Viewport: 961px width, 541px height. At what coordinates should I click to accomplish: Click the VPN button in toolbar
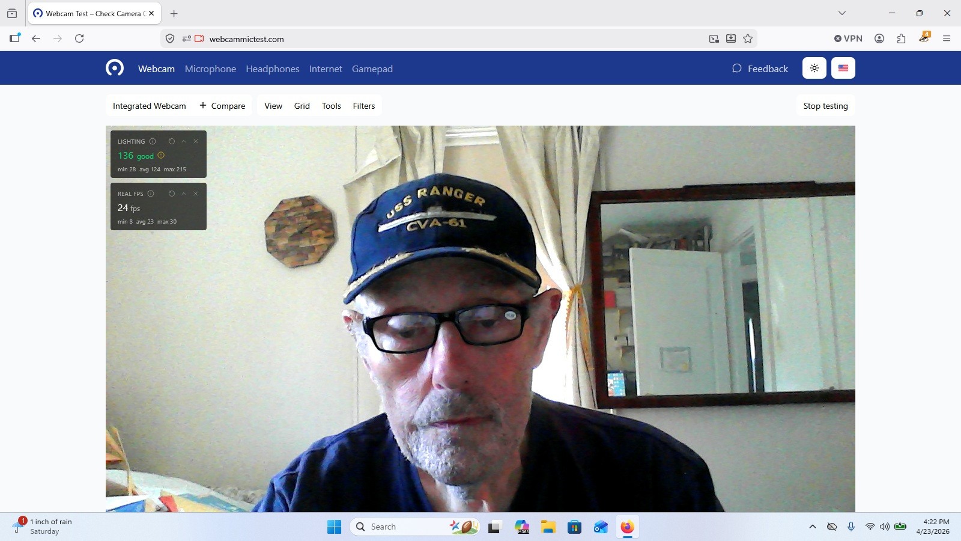[x=848, y=38]
